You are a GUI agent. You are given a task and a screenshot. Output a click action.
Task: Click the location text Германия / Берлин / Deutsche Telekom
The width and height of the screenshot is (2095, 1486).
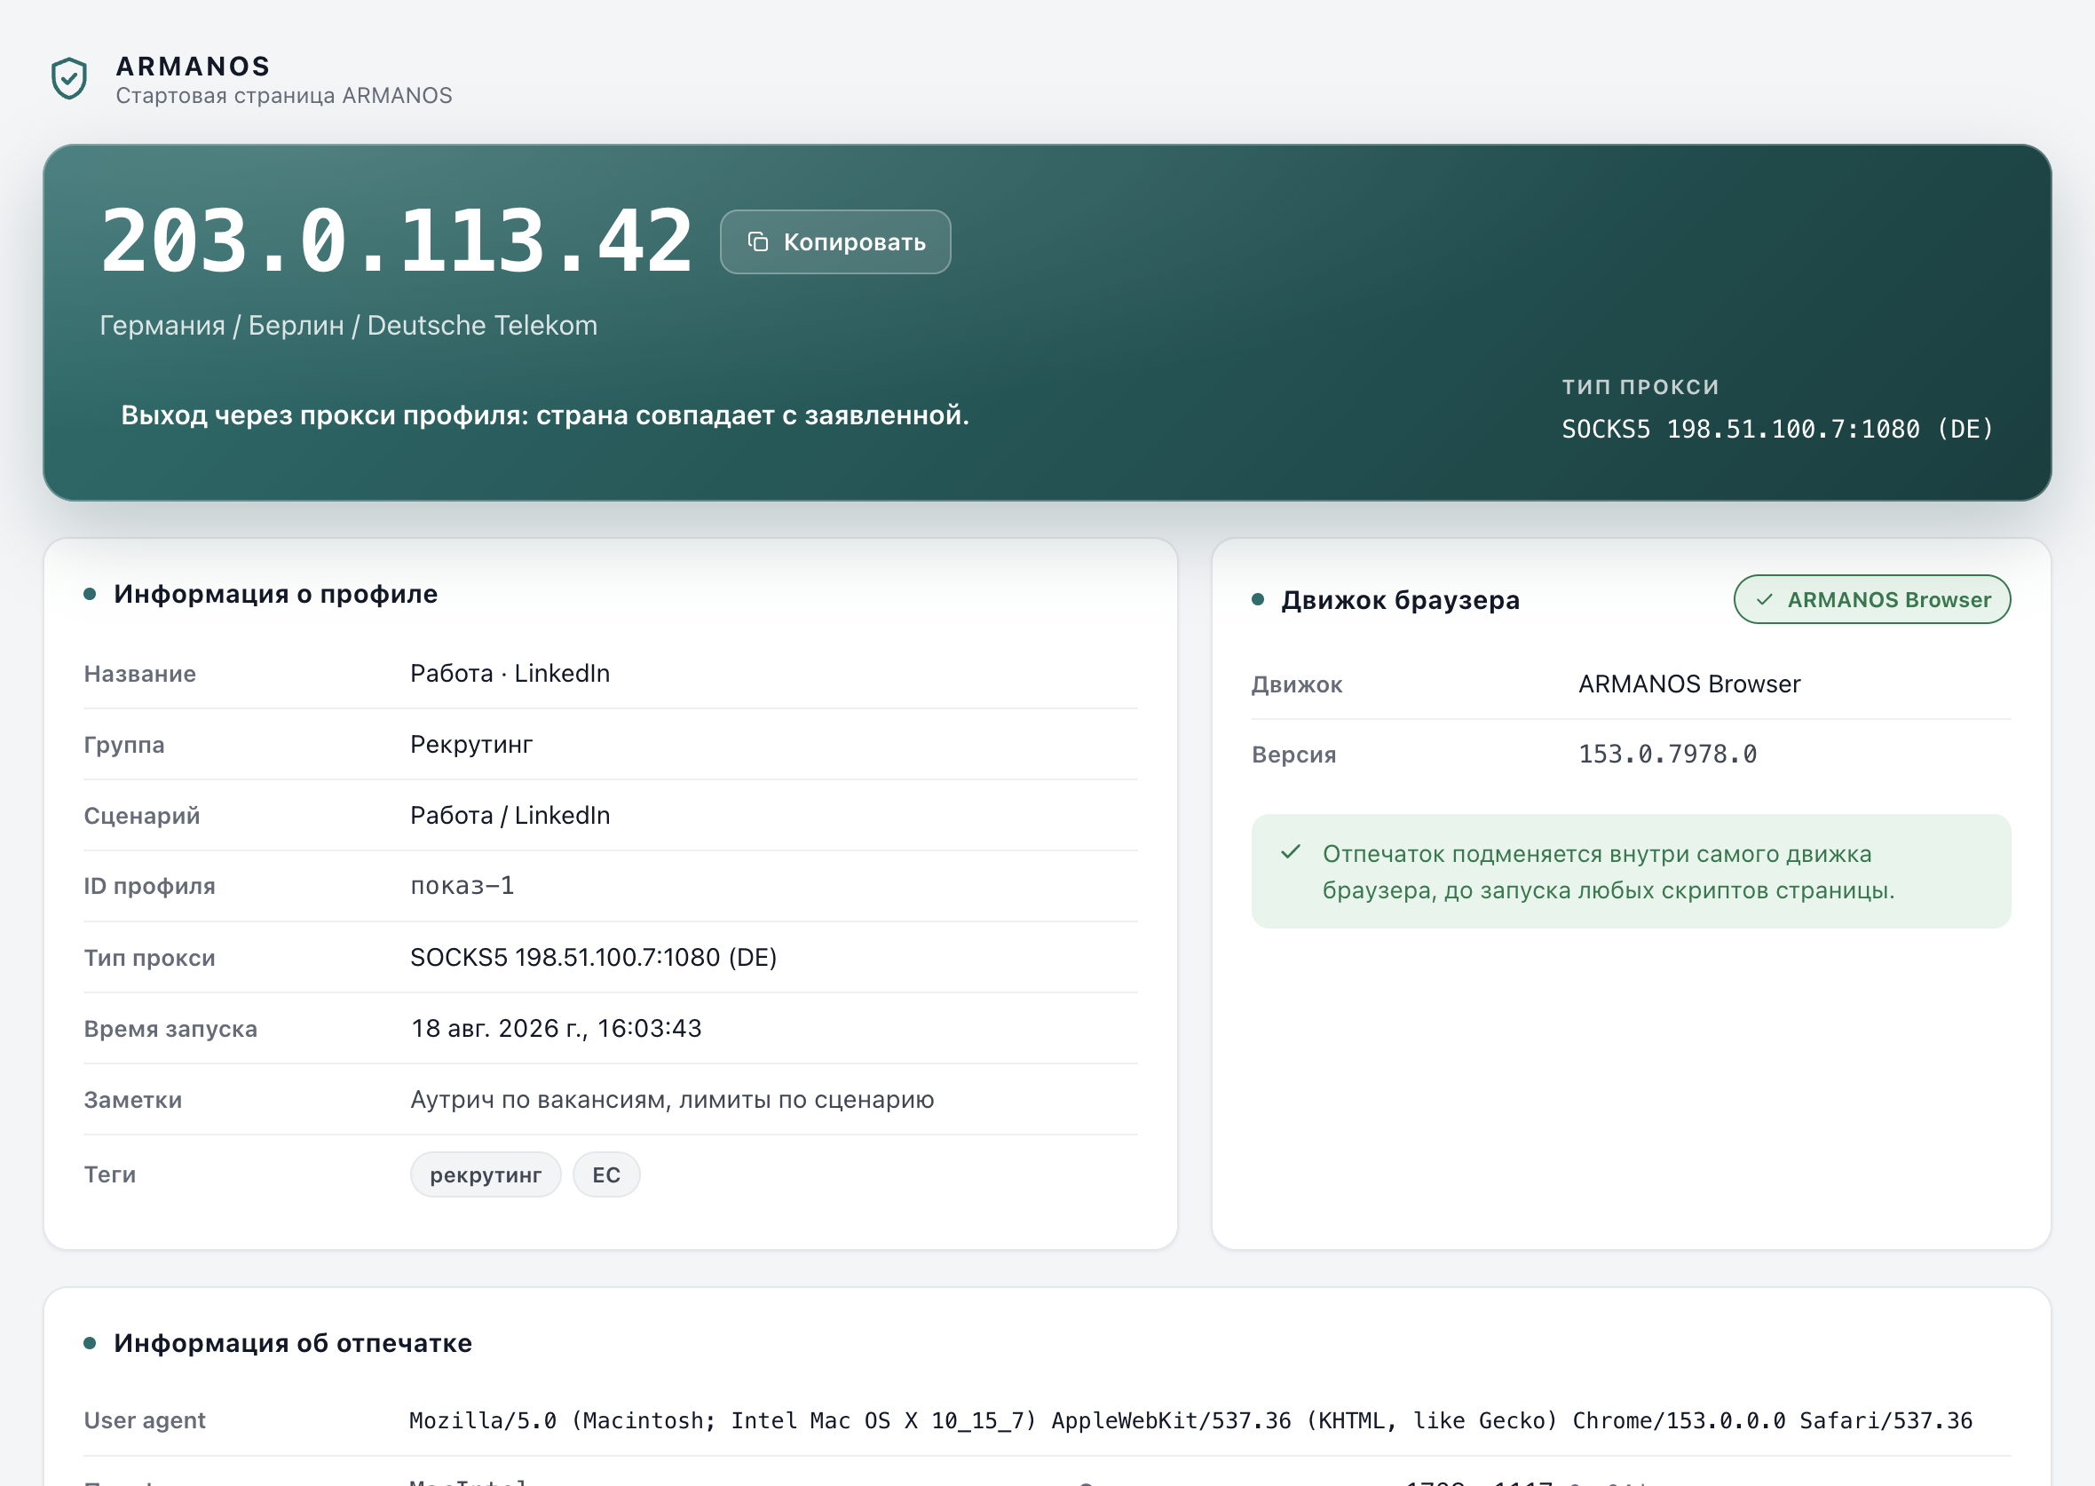(x=349, y=325)
